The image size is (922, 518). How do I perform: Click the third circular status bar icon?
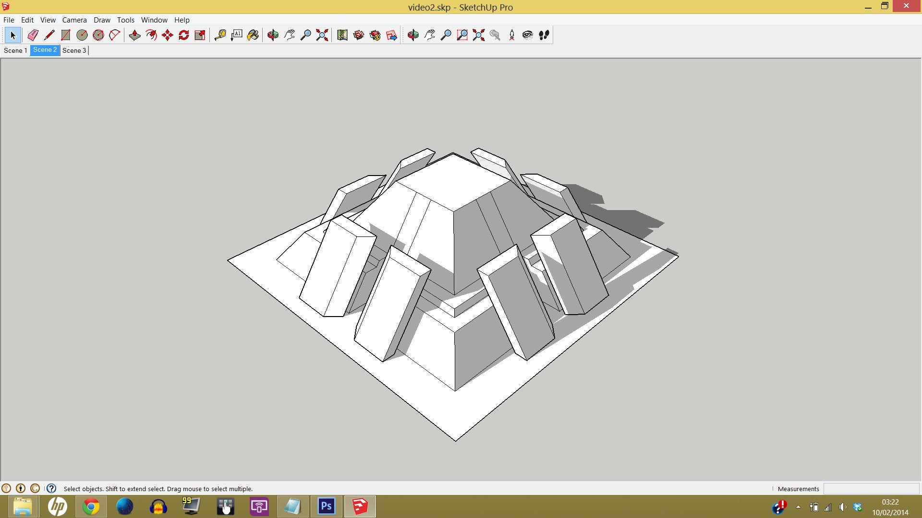35,488
